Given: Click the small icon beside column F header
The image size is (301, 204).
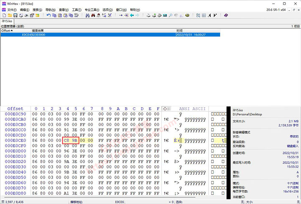Looking at the screenshot, I should (165, 109).
